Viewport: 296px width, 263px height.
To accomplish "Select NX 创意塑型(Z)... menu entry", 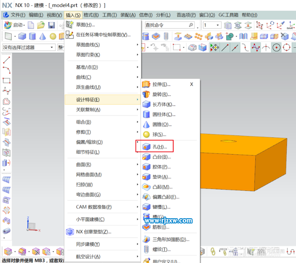I will 103,232.
